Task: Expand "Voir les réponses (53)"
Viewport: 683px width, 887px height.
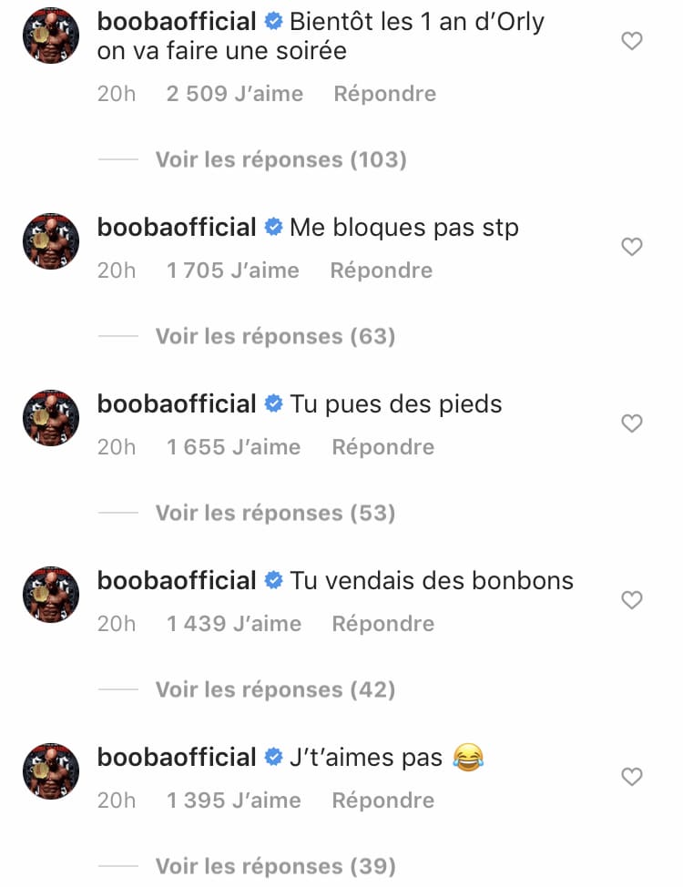Action: pos(275,514)
